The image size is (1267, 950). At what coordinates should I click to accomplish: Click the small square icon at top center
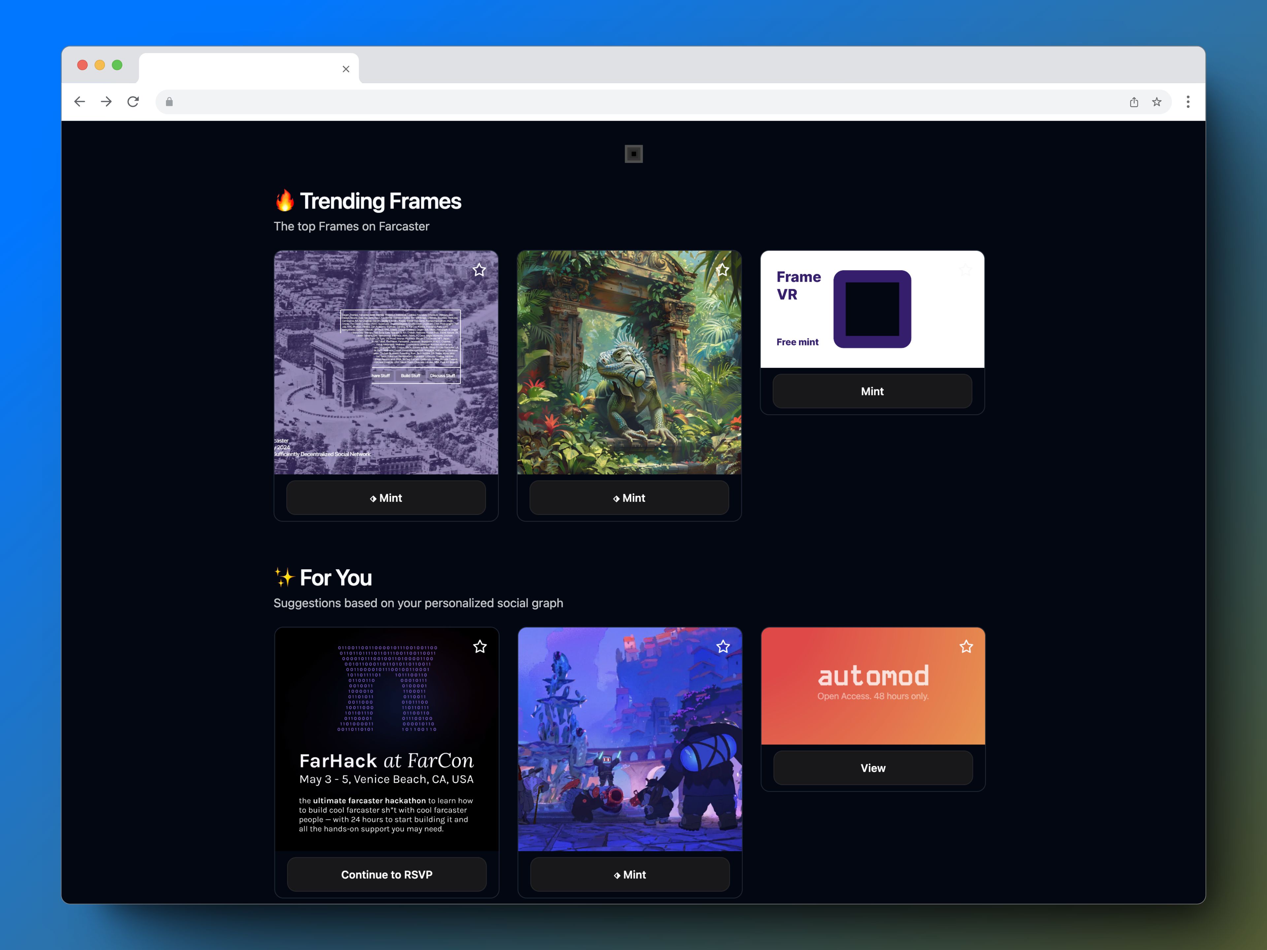pos(633,154)
